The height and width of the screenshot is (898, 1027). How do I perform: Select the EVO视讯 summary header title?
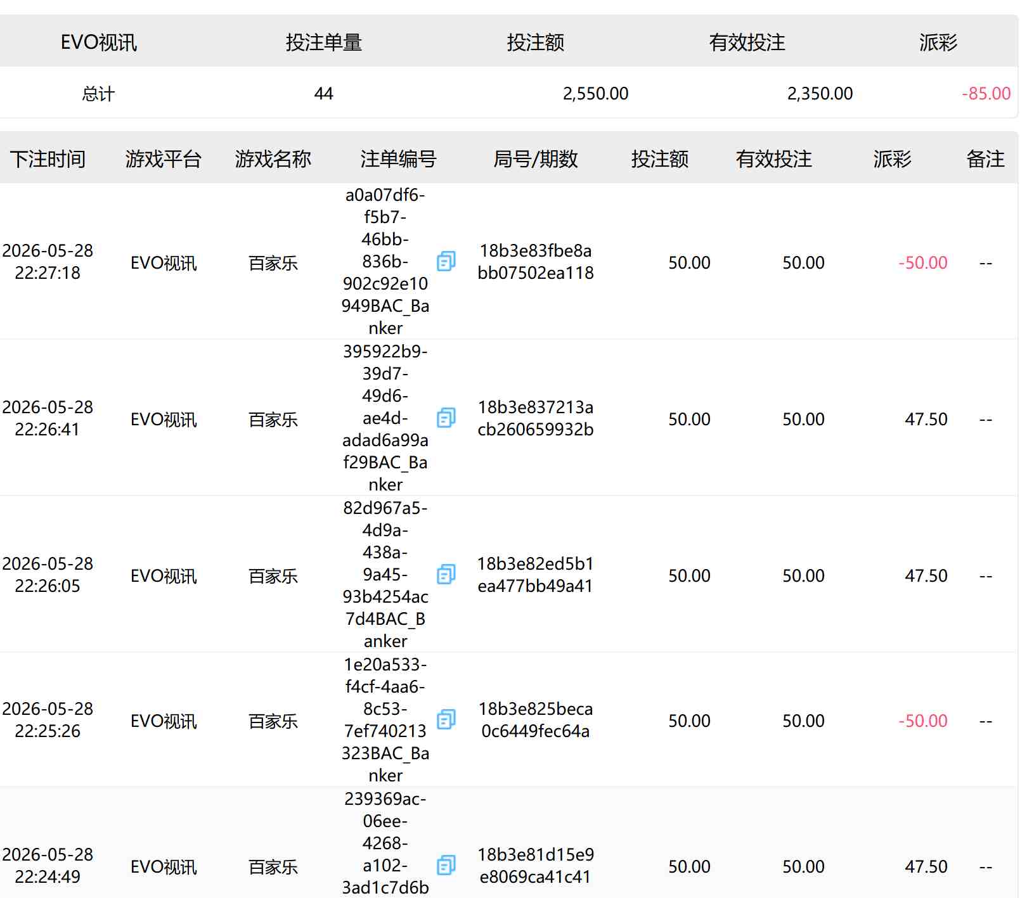click(99, 42)
